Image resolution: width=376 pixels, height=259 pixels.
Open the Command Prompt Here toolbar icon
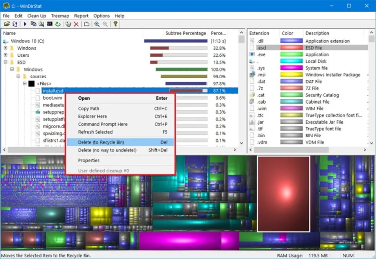click(x=50, y=24)
